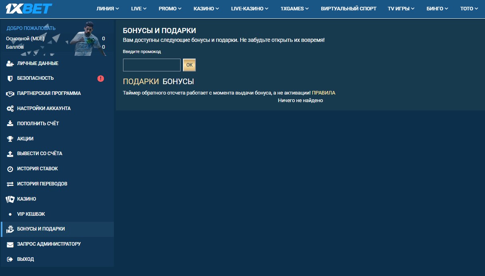Click the 1XBET logo
The height and width of the screenshot is (276, 485).
29,8
